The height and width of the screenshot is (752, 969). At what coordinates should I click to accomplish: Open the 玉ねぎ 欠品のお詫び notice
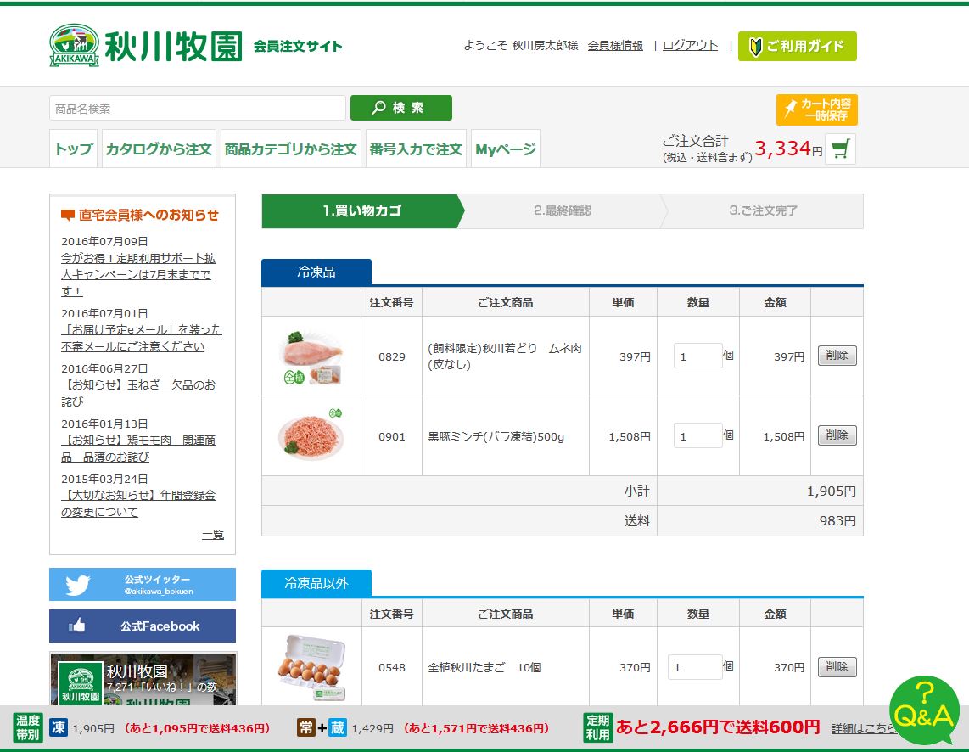[137, 393]
